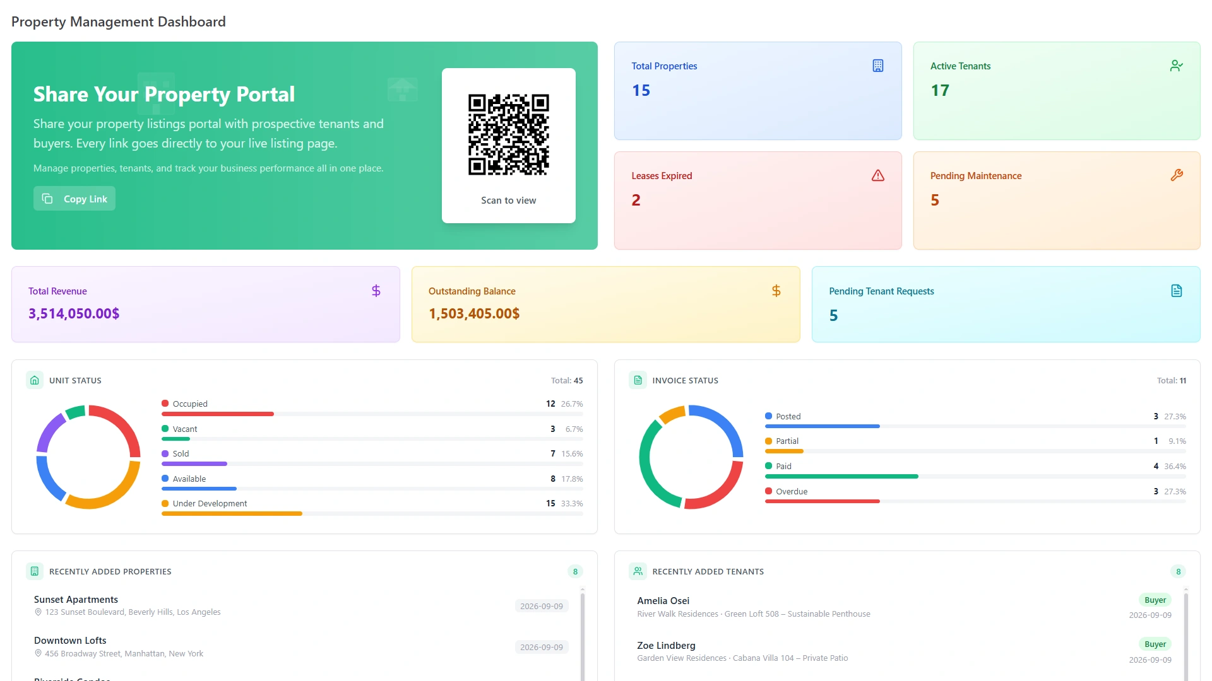Click the Buyer badge for Zoe Lindberg
The width and height of the screenshot is (1212, 681).
click(1155, 644)
